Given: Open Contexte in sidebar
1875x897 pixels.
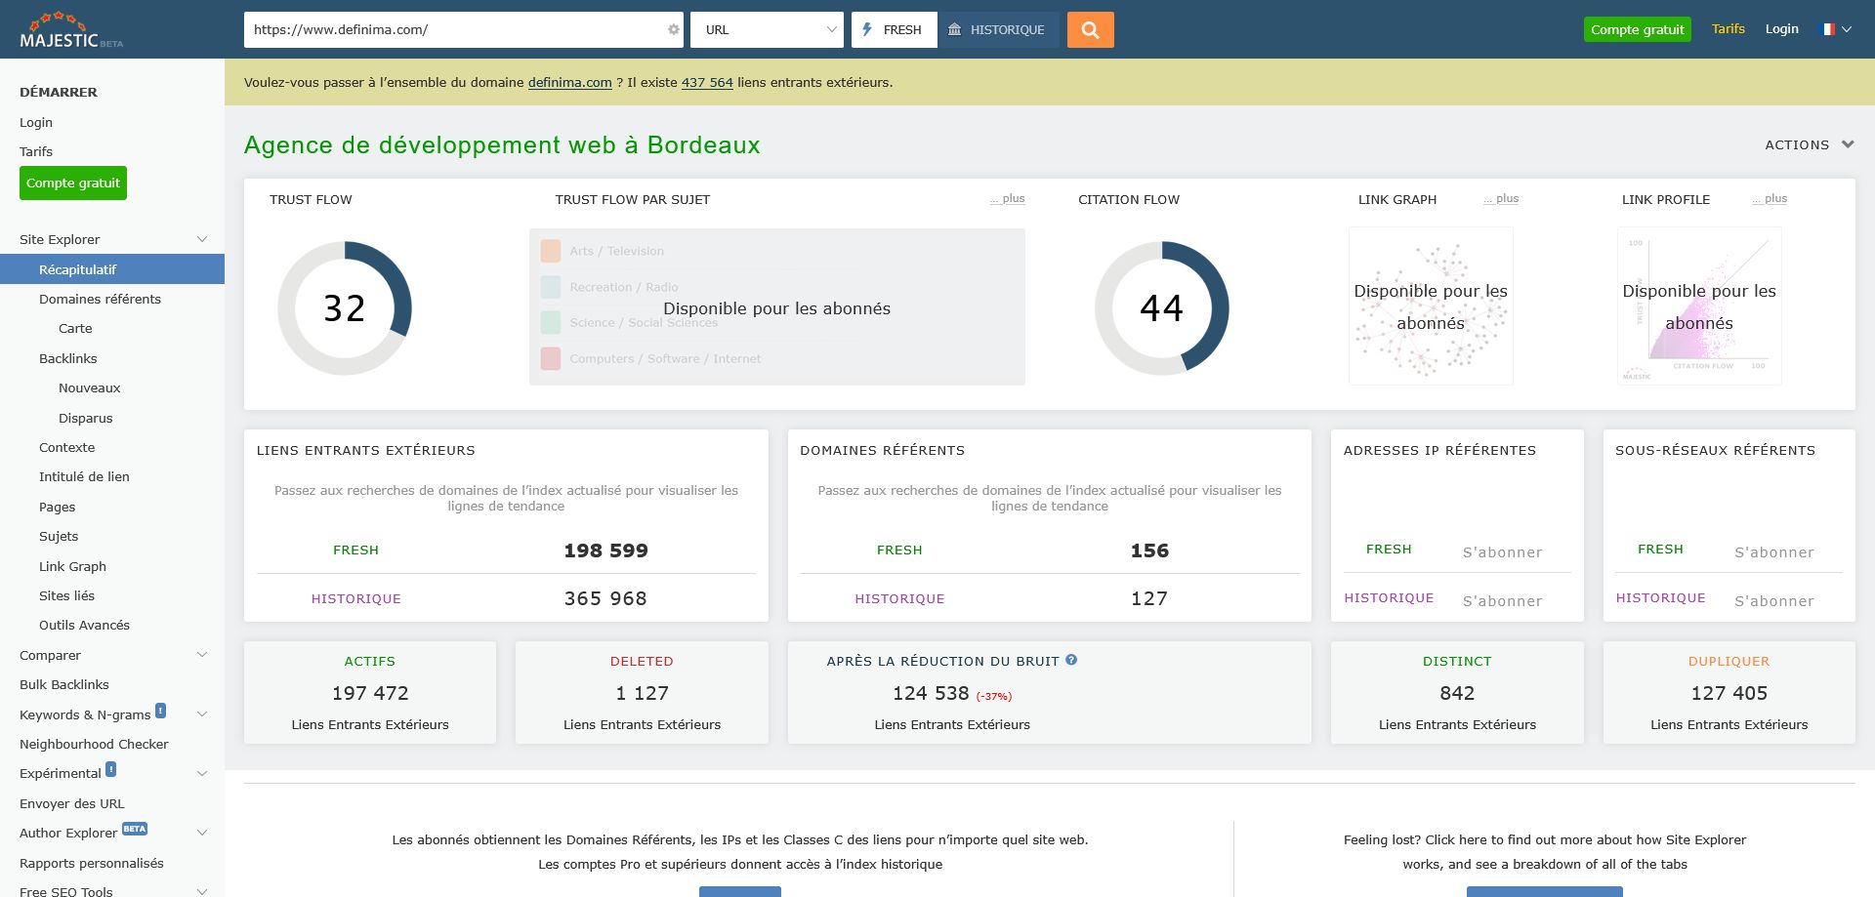Looking at the screenshot, I should click(67, 447).
